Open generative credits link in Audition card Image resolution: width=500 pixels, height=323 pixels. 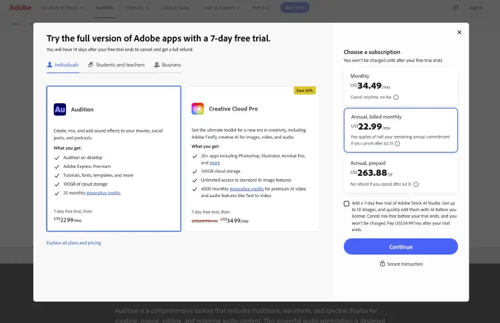(103, 192)
